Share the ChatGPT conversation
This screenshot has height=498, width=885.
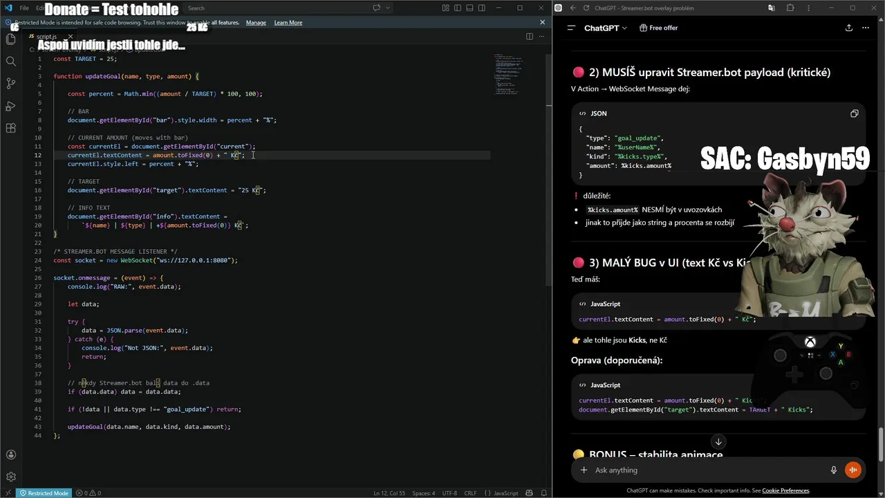pyautogui.click(x=848, y=28)
